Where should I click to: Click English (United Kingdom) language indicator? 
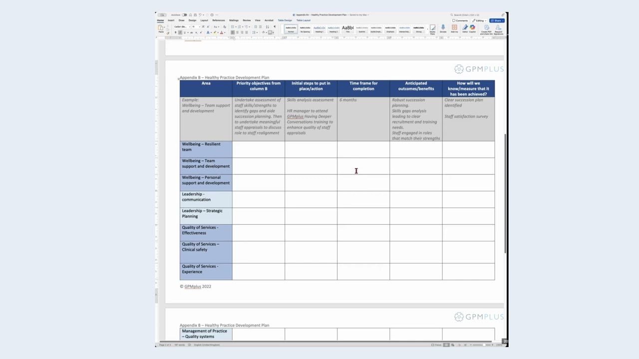pos(207,345)
